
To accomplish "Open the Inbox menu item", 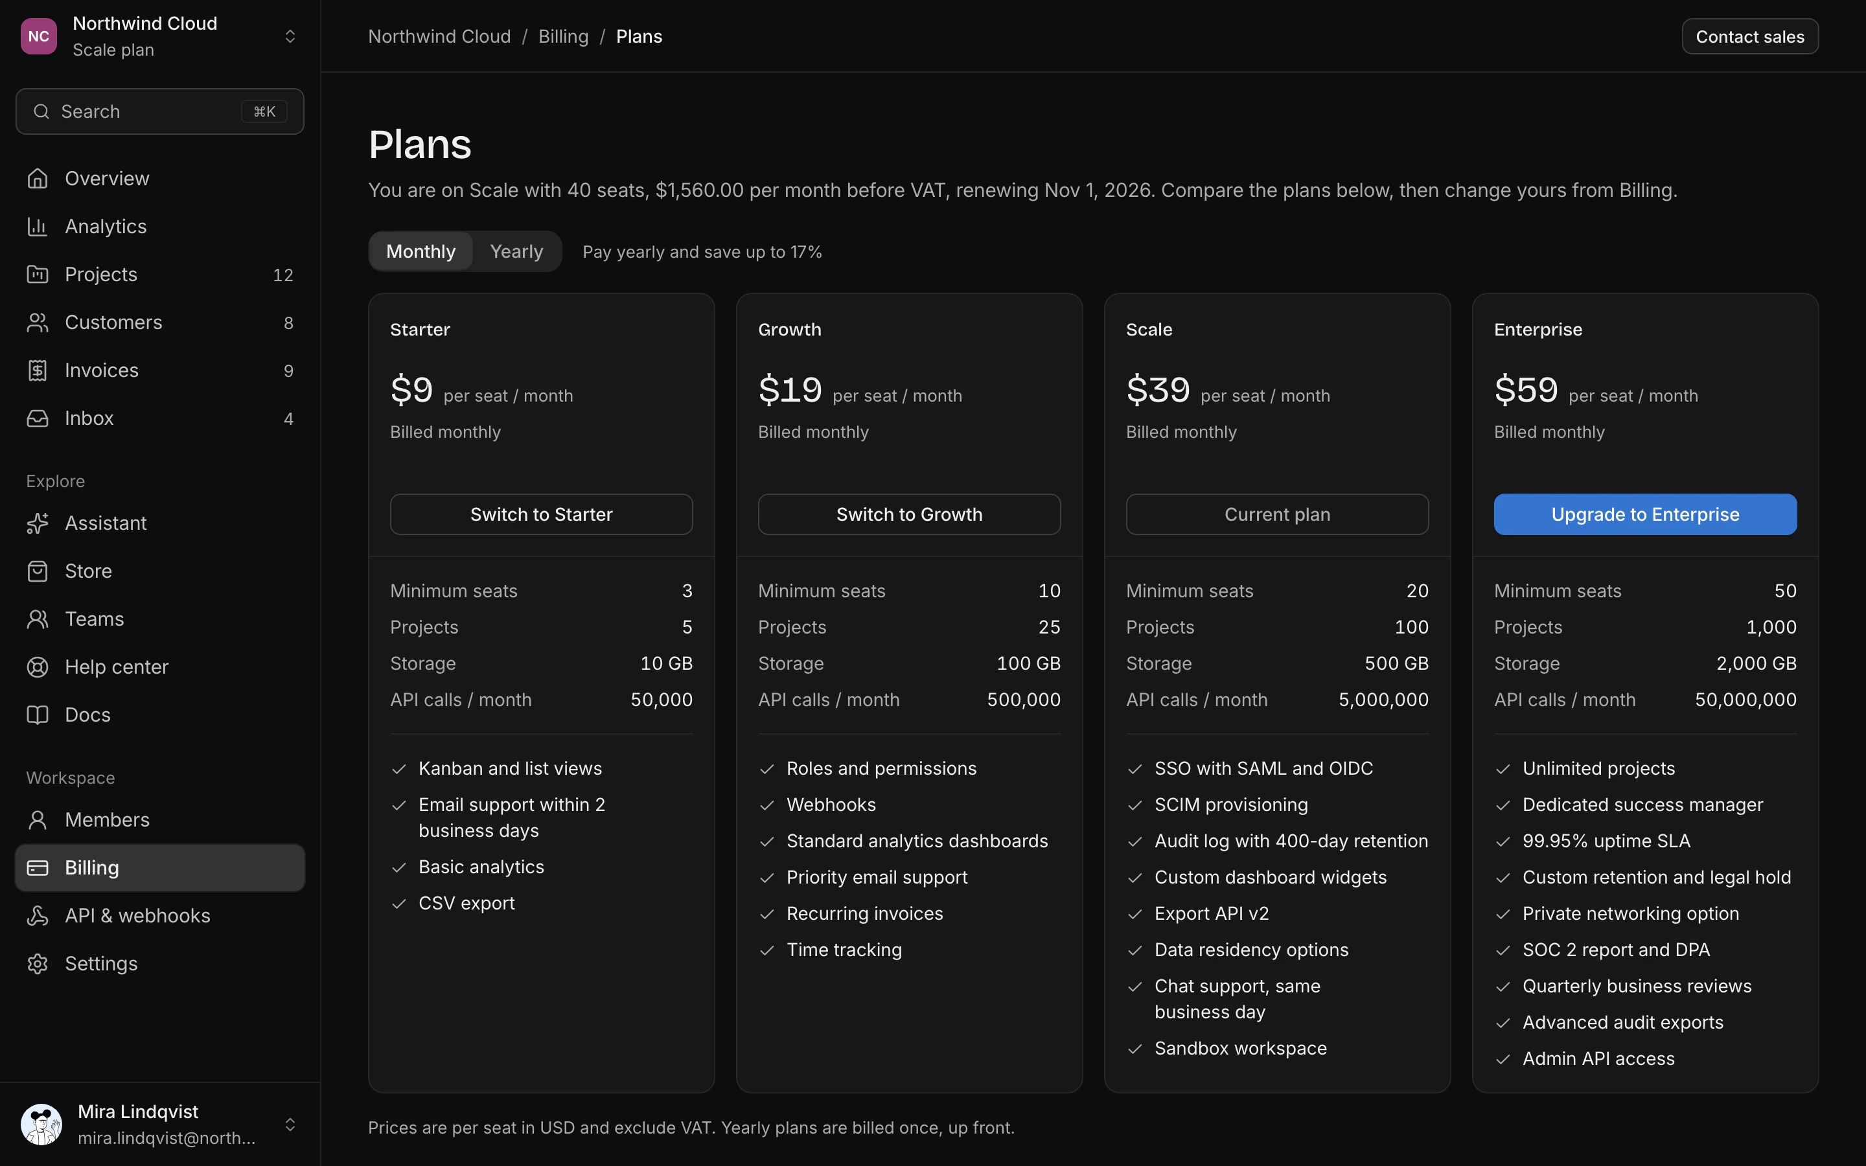I will [159, 418].
